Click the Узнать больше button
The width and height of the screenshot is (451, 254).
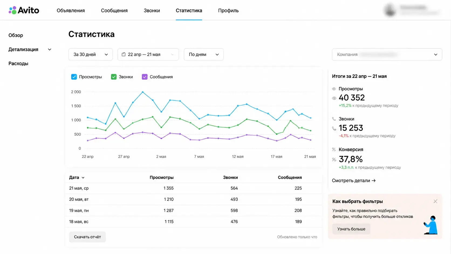351,229
